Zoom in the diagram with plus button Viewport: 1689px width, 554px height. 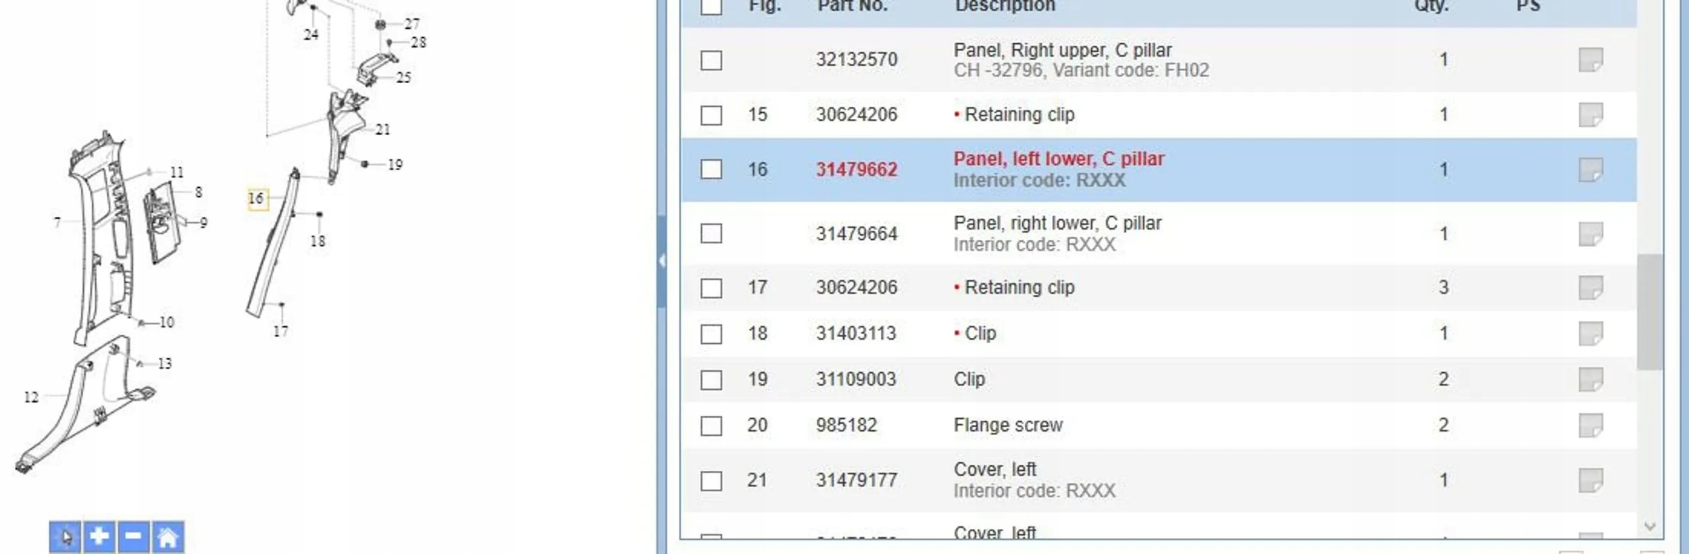(99, 537)
